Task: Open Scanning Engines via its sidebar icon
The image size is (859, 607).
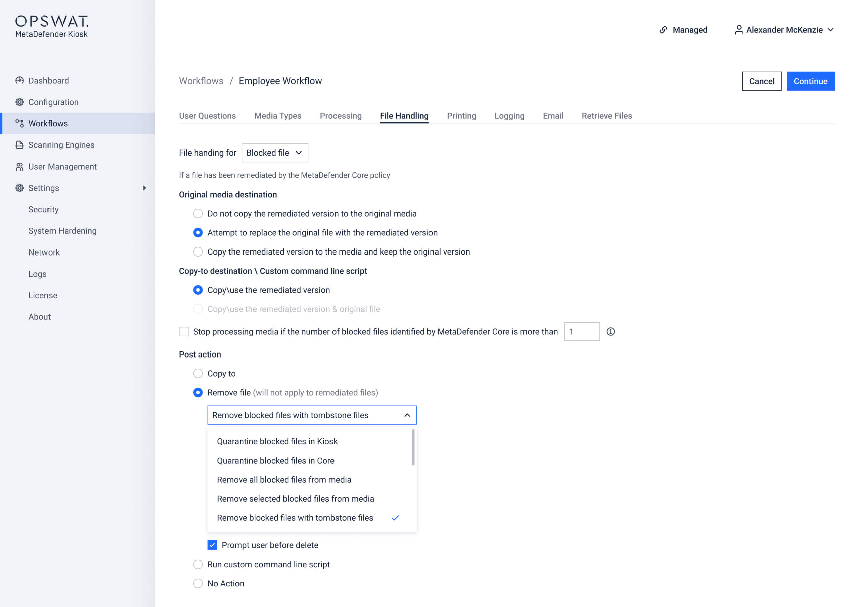Action: coord(20,145)
